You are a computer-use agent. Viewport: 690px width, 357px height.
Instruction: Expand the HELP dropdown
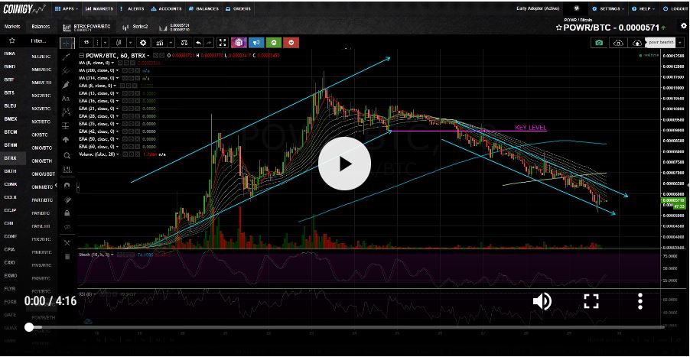click(x=643, y=8)
